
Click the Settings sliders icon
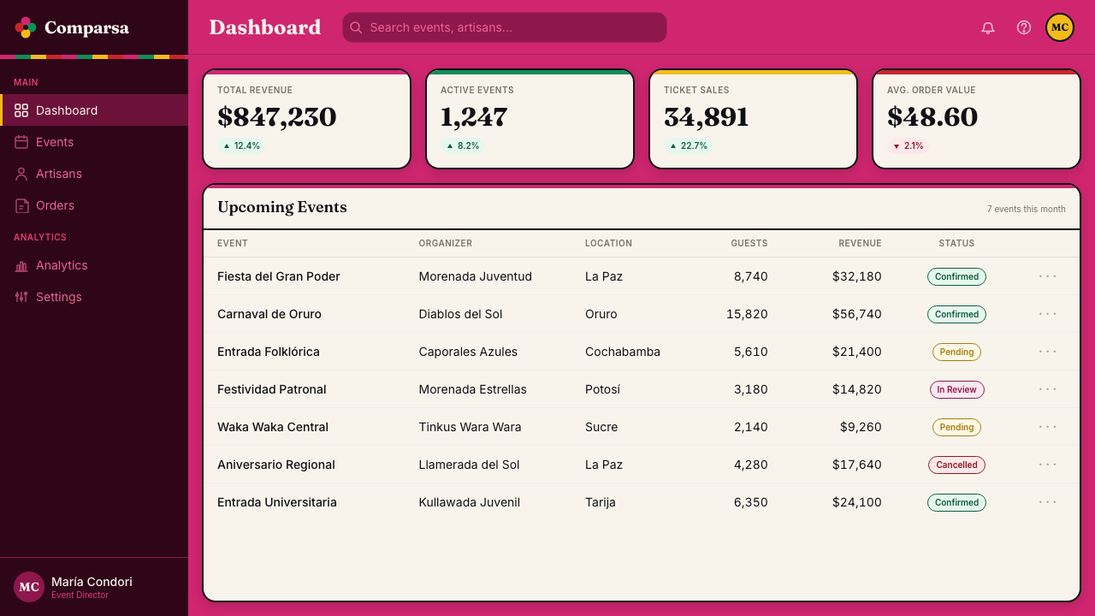click(x=21, y=297)
